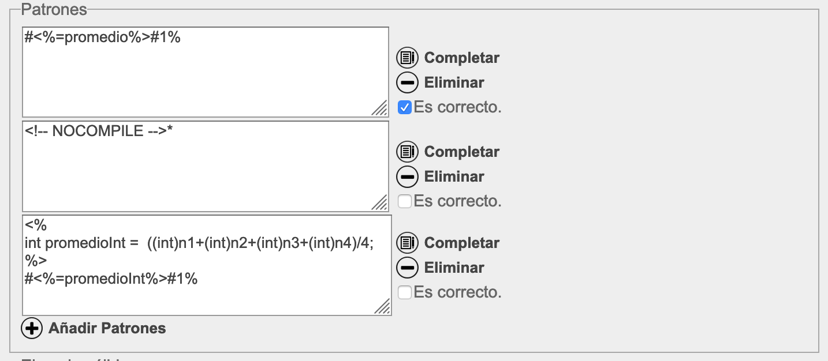
Task: Uncheck 'Es correcto' for the promedio pattern
Action: click(x=405, y=107)
